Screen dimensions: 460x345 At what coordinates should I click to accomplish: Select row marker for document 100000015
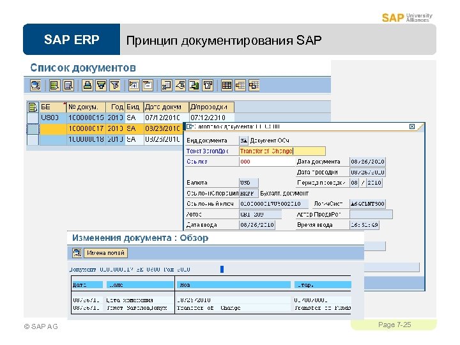tap(33, 118)
